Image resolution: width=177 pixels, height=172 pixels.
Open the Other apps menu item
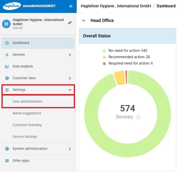click(x=38, y=161)
